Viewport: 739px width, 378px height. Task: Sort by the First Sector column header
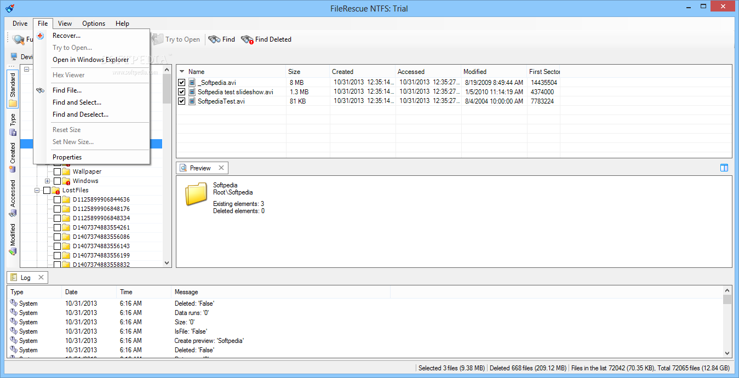coord(543,72)
